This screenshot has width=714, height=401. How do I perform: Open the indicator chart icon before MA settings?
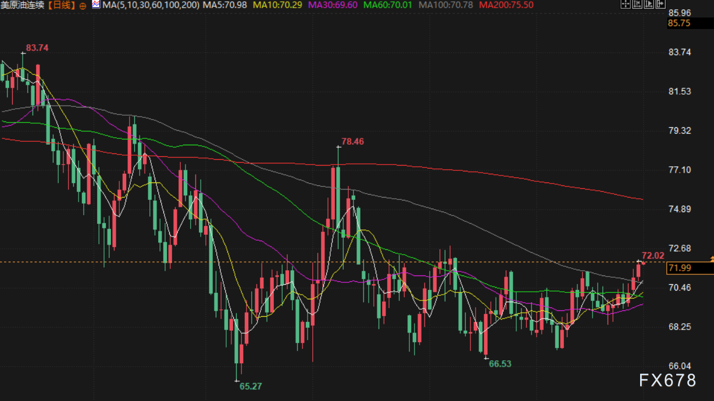click(x=96, y=5)
